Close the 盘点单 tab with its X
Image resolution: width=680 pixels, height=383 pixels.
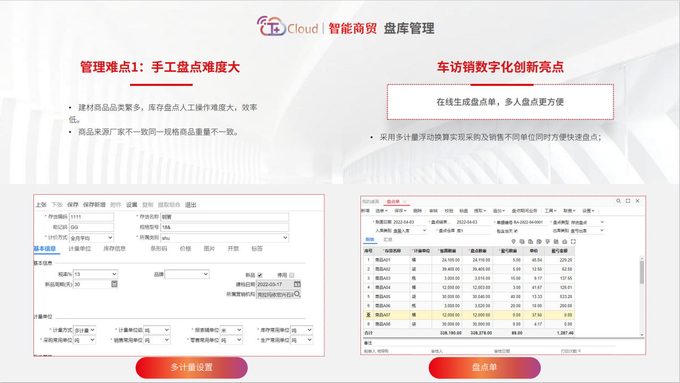pos(404,202)
